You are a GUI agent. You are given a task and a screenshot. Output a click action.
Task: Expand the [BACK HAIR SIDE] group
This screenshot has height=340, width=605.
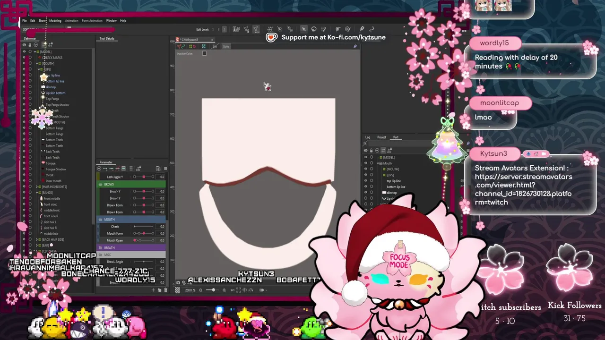pyautogui.click(x=37, y=239)
